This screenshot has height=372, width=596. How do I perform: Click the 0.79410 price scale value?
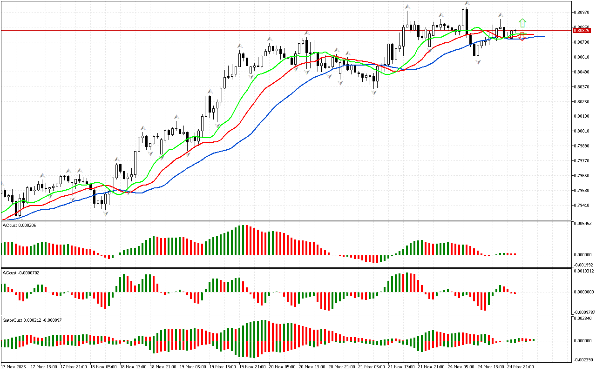coord(582,205)
